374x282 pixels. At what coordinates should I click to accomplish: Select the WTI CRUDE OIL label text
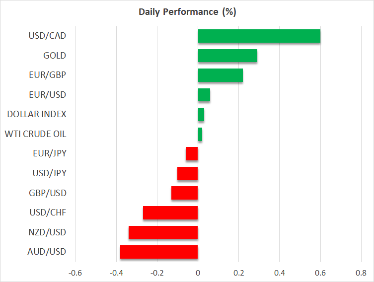[35, 134]
